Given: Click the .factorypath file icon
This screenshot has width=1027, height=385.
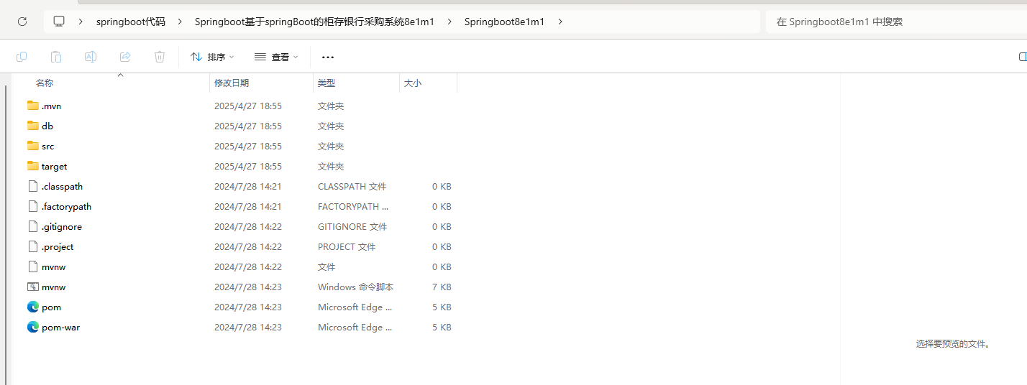Looking at the screenshot, I should (x=32, y=206).
